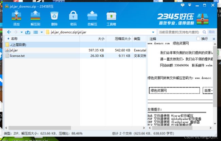Toggle the 换行 (word wrap) checkbox
The width and height of the screenshot is (221, 141).
coord(198,39)
